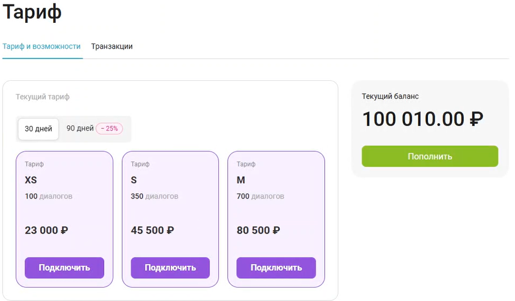Select the M tariff title

point(241,180)
